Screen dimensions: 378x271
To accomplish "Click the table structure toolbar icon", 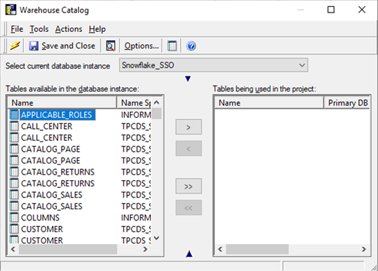I will coord(172,46).
